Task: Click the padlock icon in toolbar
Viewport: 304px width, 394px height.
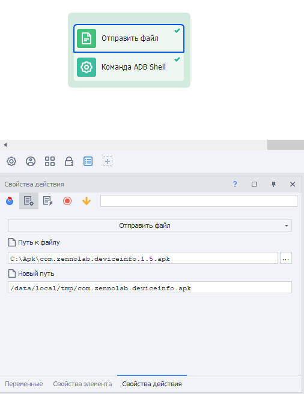Action: (x=68, y=161)
